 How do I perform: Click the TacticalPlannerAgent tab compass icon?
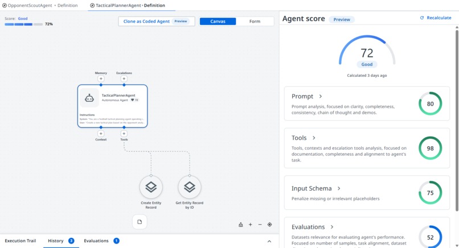(92, 5)
